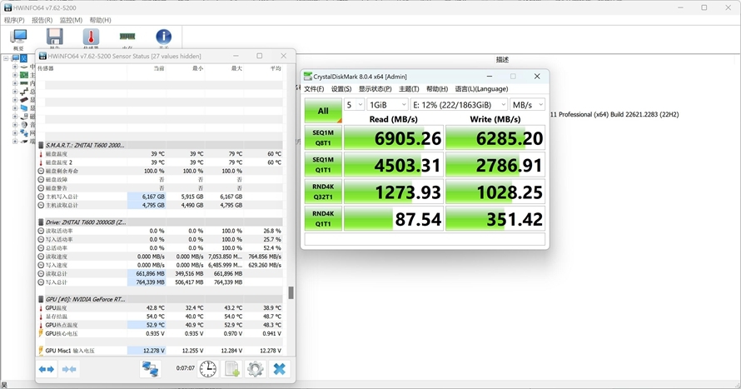Click the blue X icon in sensor toolbar
The image size is (741, 389).
pyautogui.click(x=280, y=368)
